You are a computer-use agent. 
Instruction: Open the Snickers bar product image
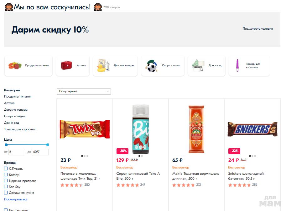click(252, 129)
